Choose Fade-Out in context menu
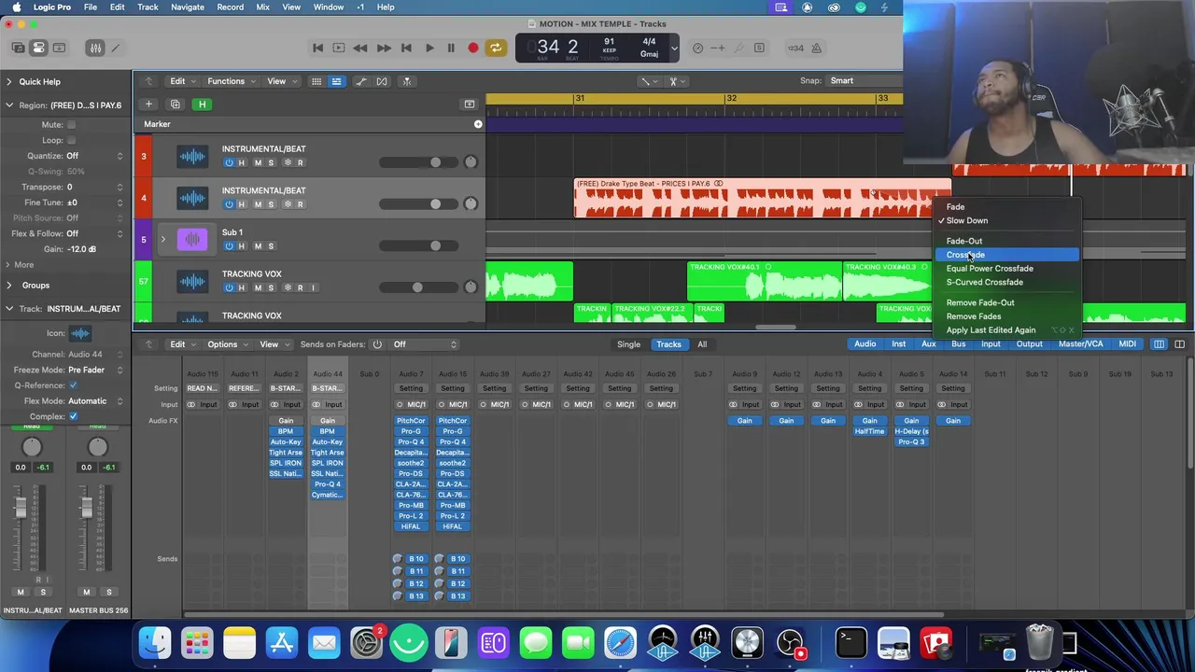 click(963, 241)
